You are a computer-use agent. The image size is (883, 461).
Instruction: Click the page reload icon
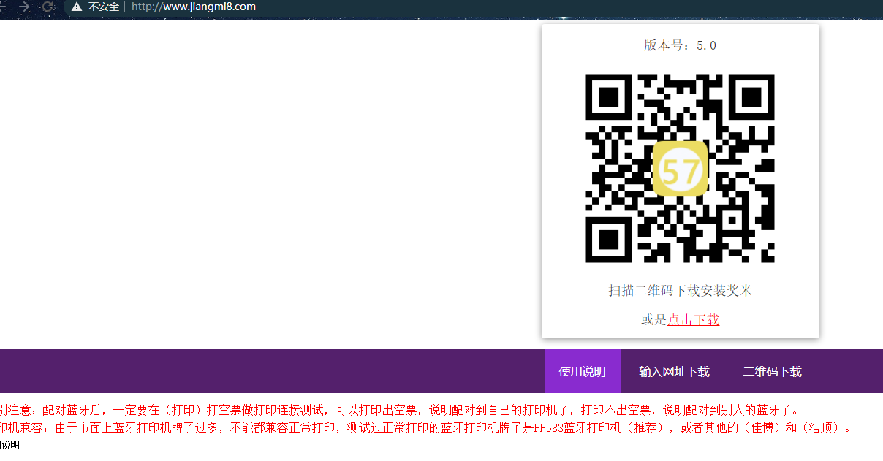[47, 7]
